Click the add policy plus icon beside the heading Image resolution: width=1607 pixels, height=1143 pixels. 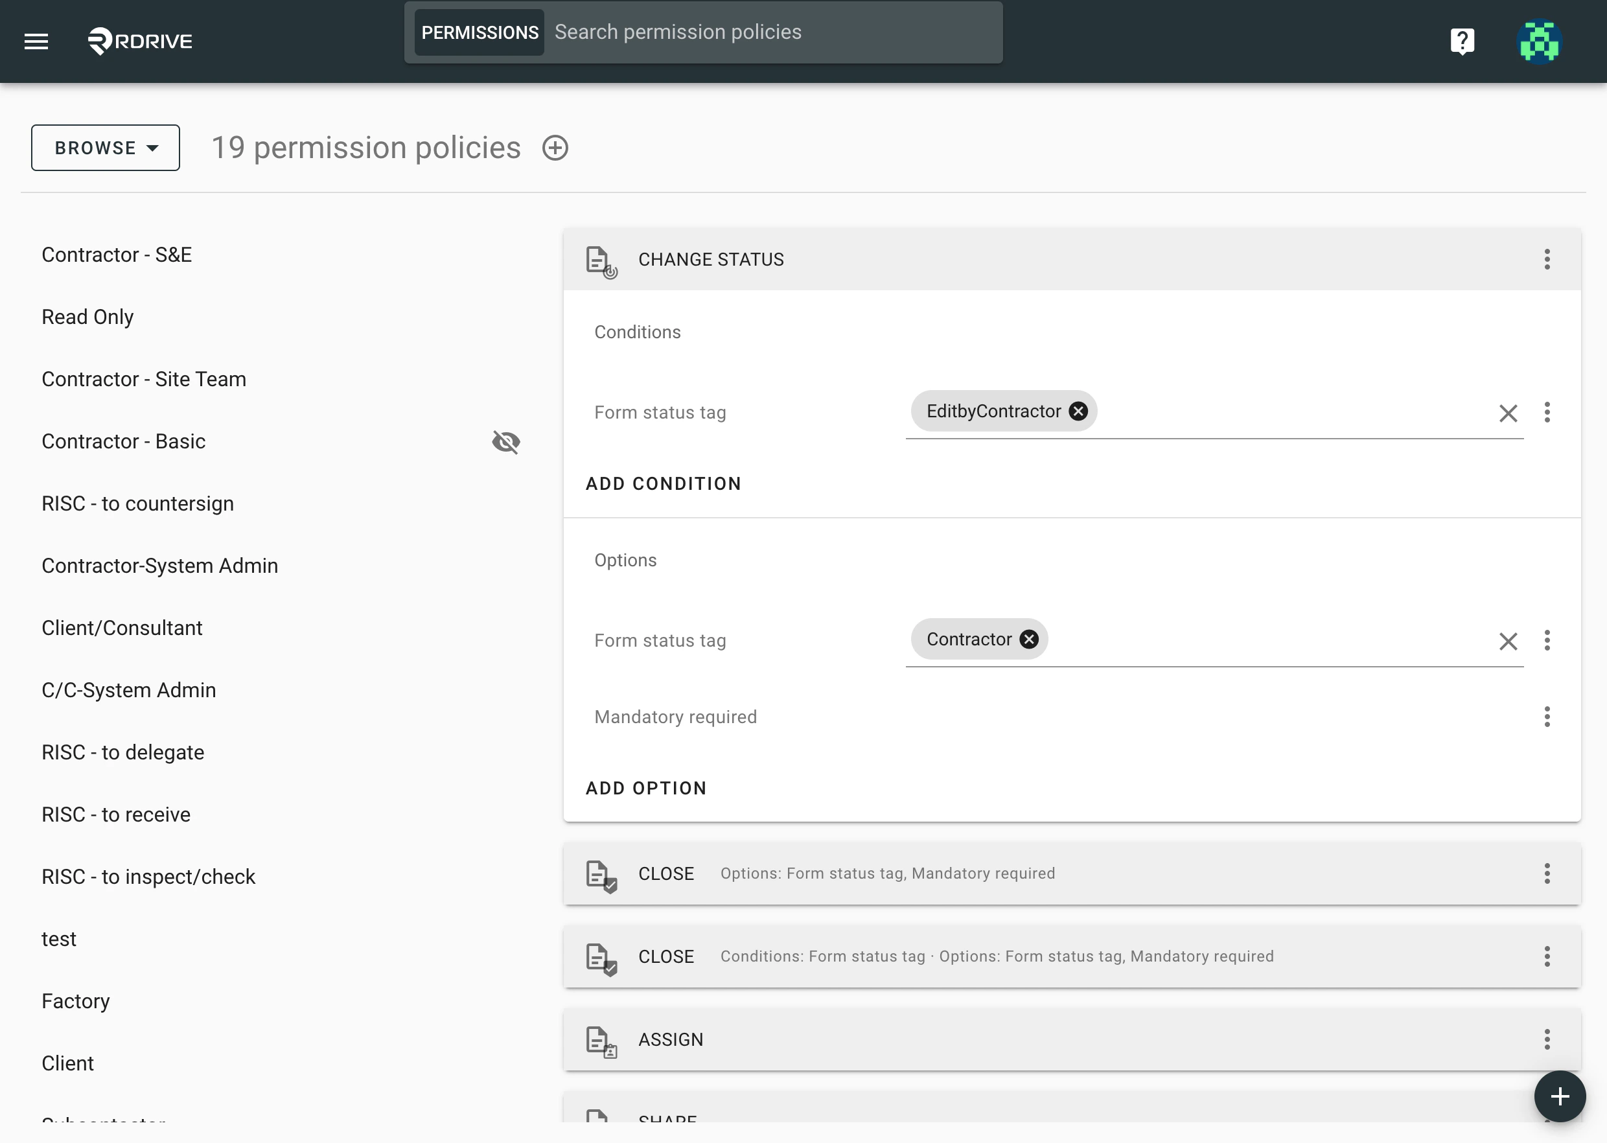pos(555,147)
